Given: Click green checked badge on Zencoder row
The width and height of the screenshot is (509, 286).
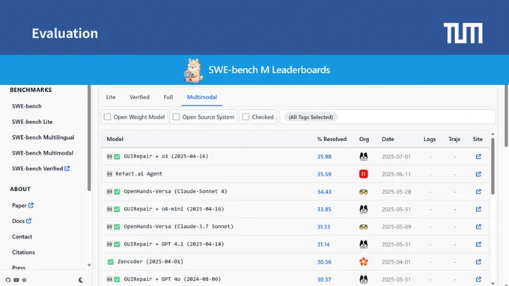Looking at the screenshot, I should (110, 261).
